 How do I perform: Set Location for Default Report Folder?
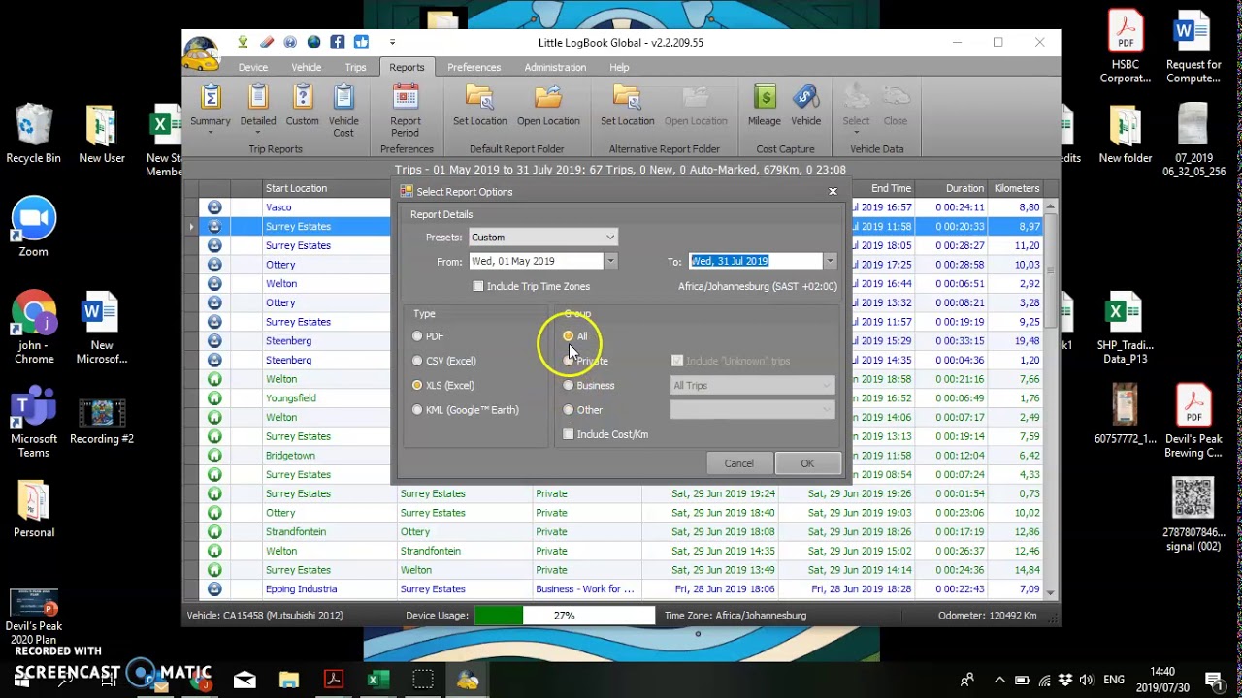coord(480,107)
